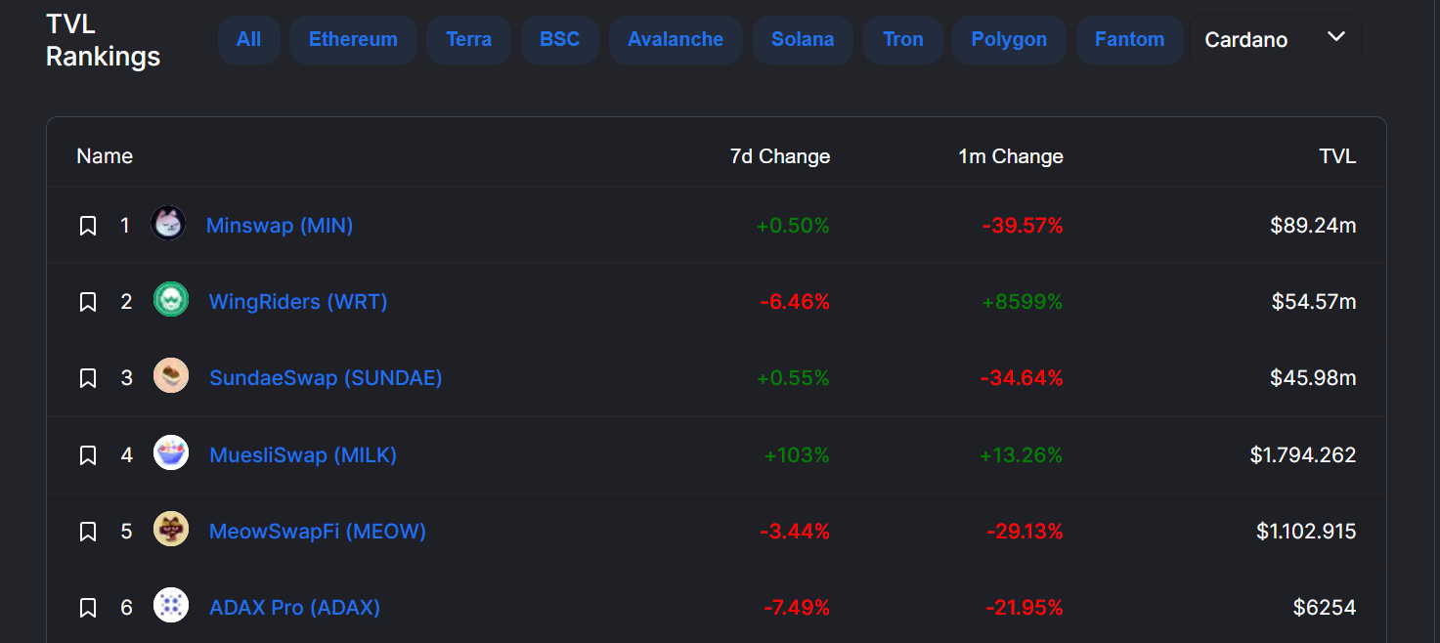Image resolution: width=1440 pixels, height=643 pixels.
Task: Select the All chains filter
Action: [248, 40]
